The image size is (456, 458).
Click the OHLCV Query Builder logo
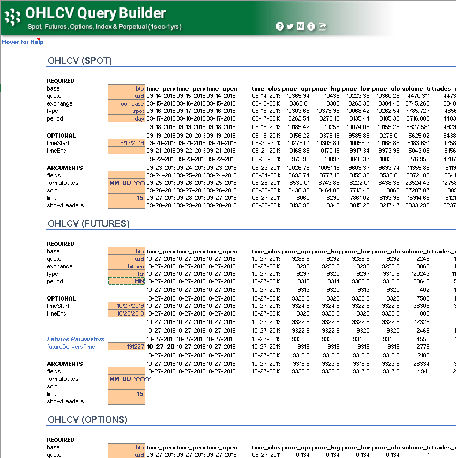[11, 16]
